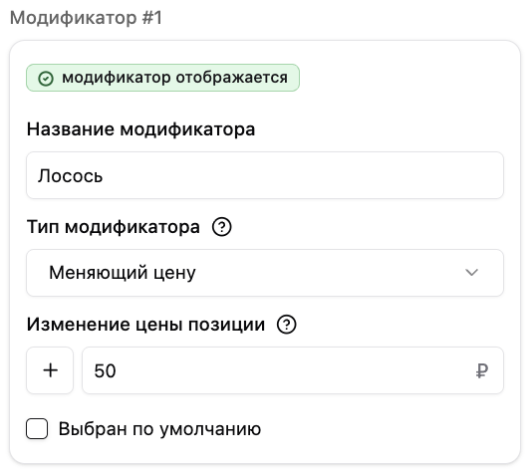
Task: Switch price sign with the plus button
Action: pos(50,370)
